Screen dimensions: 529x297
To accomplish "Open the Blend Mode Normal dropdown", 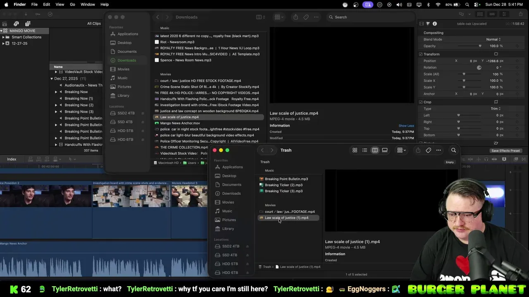I will click(x=493, y=40).
